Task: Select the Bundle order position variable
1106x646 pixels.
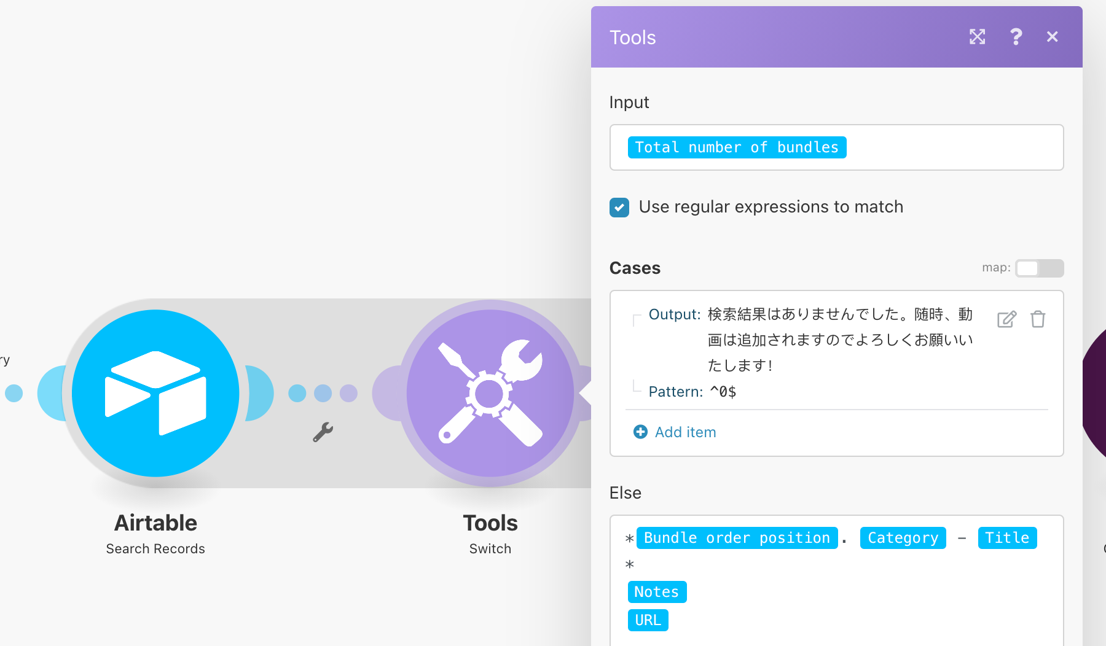Action: [737, 538]
